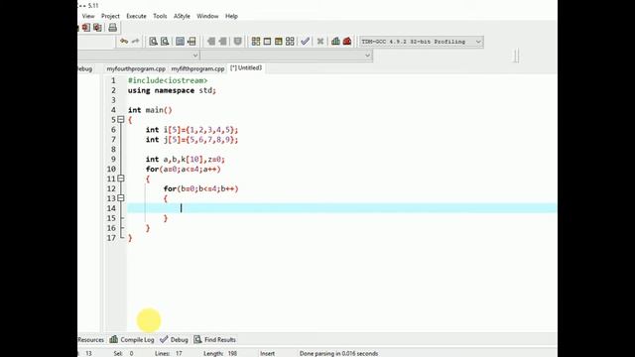
Task: Run the program using the Run icon
Action: click(267, 42)
